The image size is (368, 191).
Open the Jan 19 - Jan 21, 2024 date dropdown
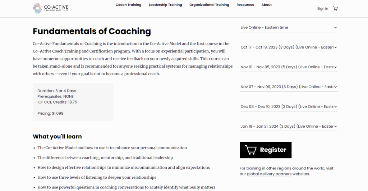tap(289, 126)
